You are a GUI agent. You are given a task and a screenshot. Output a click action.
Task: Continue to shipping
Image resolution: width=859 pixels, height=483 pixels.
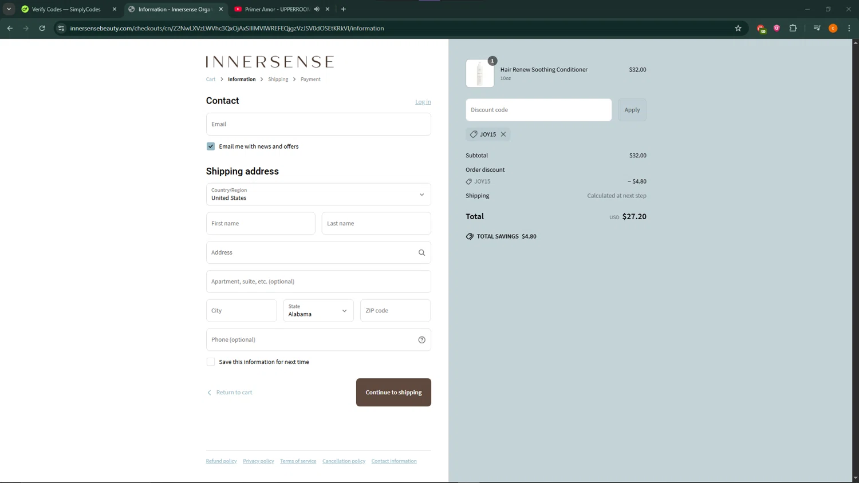click(393, 393)
